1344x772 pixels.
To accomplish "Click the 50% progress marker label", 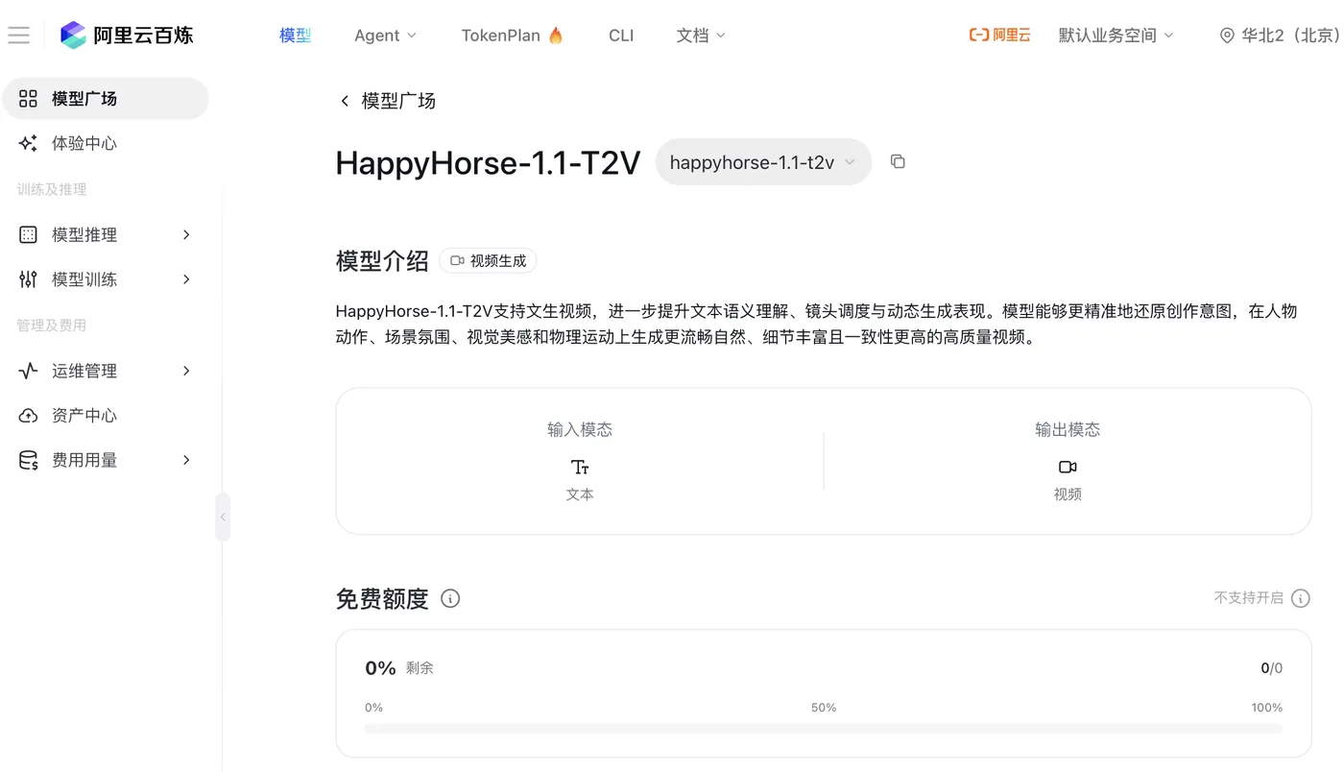I will pos(824,708).
